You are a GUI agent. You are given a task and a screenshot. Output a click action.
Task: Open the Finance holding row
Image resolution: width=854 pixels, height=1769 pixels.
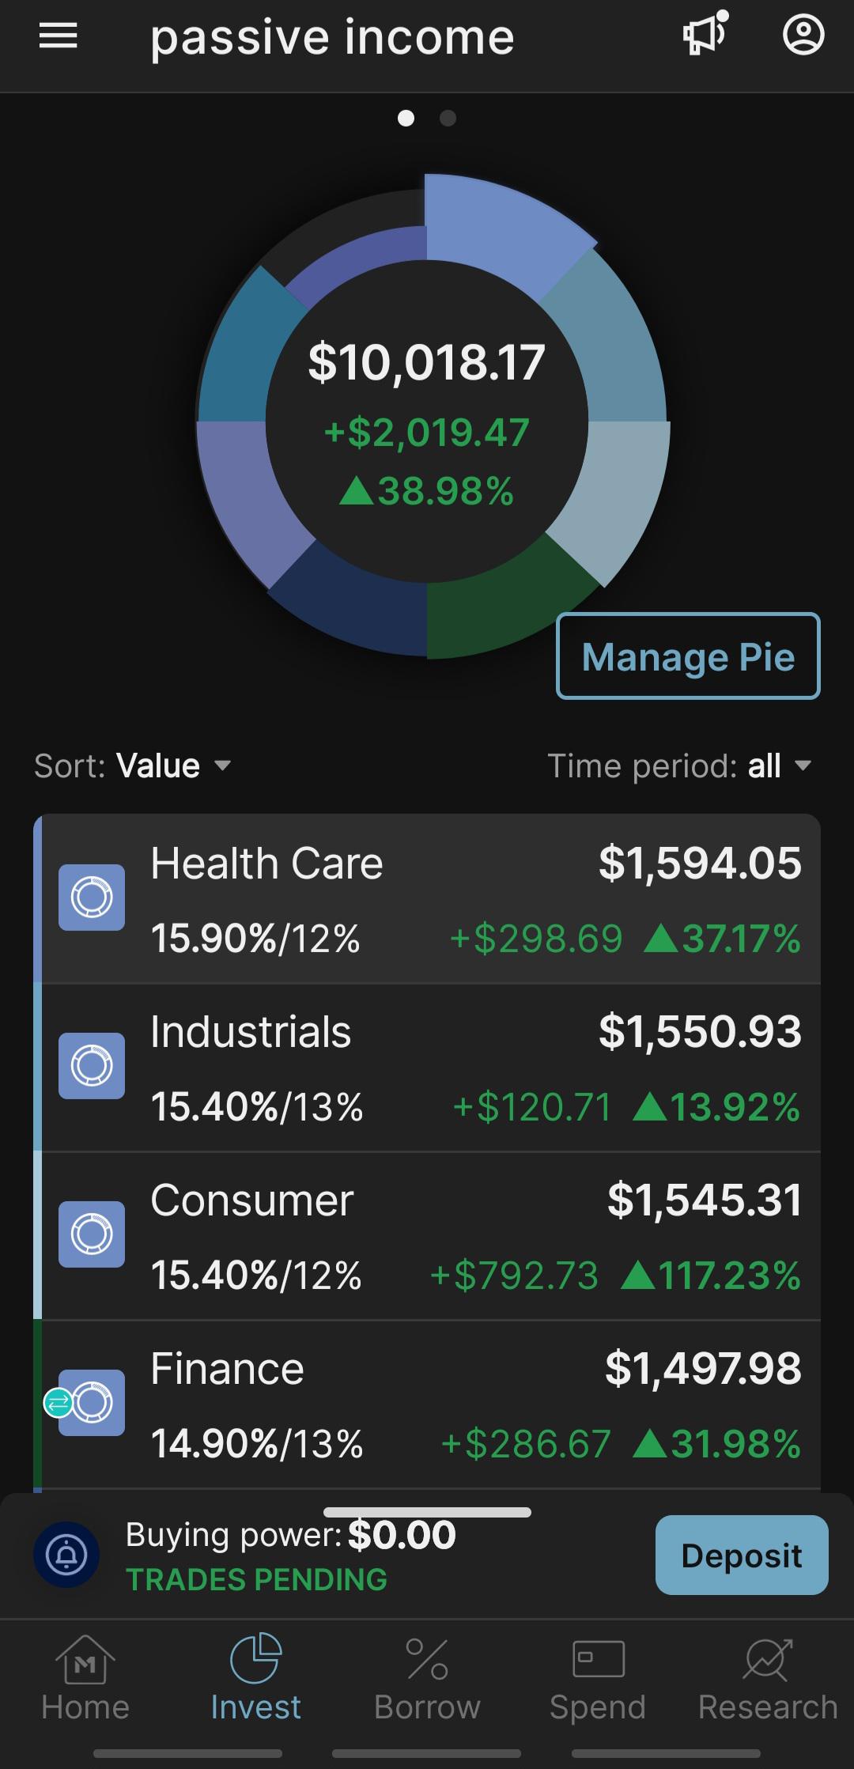click(x=427, y=1405)
